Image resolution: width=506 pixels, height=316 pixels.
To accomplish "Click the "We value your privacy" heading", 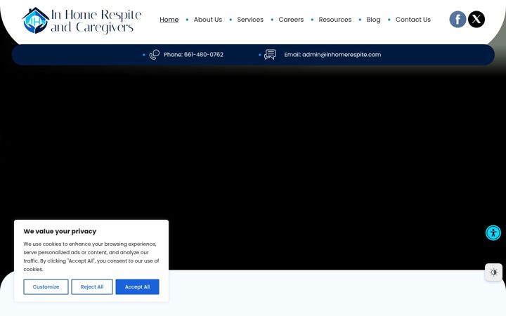I will pos(60,231).
